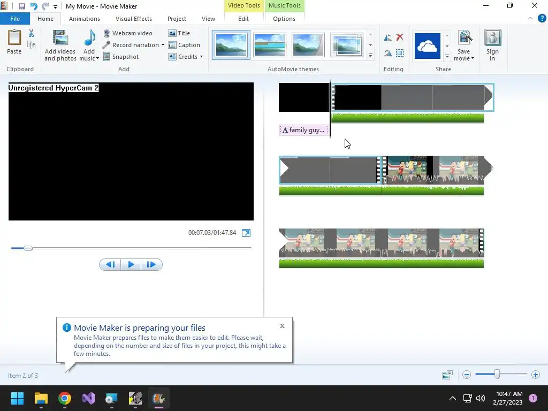Take a Snapshot of the preview
548x411 pixels.
121,57
